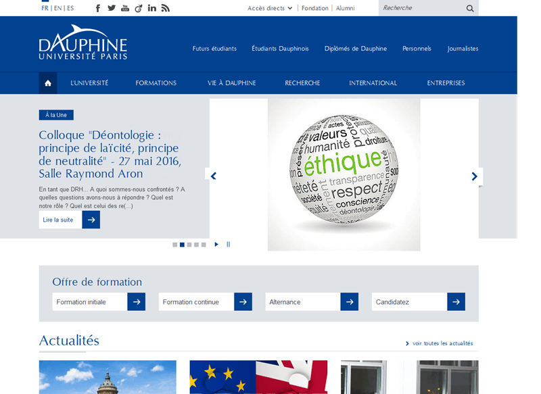Switch language to EN
The width and height of the screenshot is (541, 394).
[x=57, y=8]
